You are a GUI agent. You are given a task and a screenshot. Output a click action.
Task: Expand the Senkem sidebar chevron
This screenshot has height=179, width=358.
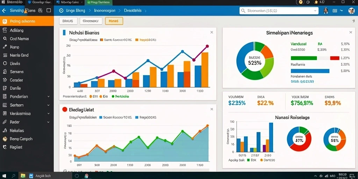click(x=48, y=105)
